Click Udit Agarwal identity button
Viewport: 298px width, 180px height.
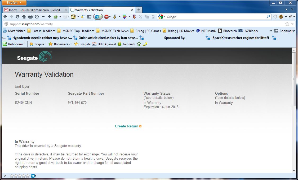click(104, 44)
